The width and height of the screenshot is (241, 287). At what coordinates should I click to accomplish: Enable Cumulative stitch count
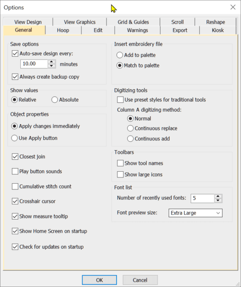point(15,186)
